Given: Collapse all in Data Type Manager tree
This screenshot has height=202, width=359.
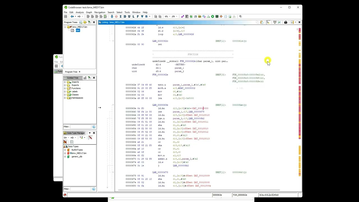Looking at the screenshot, I should point(72,142).
